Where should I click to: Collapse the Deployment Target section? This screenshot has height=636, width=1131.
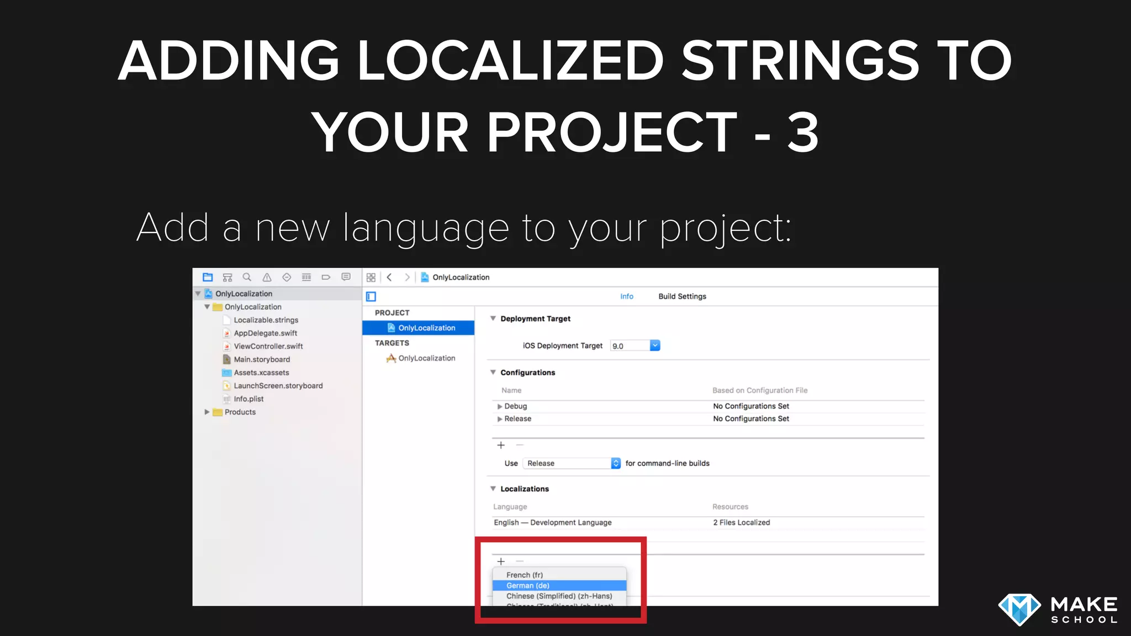pyautogui.click(x=493, y=319)
